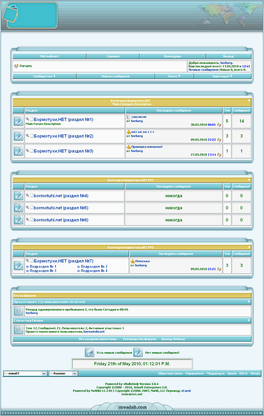
Task: Open Навигация dropdown menu
Action: 222,76
